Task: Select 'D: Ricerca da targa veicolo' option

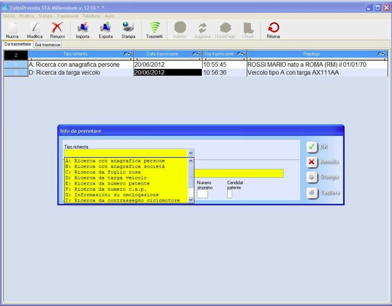Action: [110, 178]
